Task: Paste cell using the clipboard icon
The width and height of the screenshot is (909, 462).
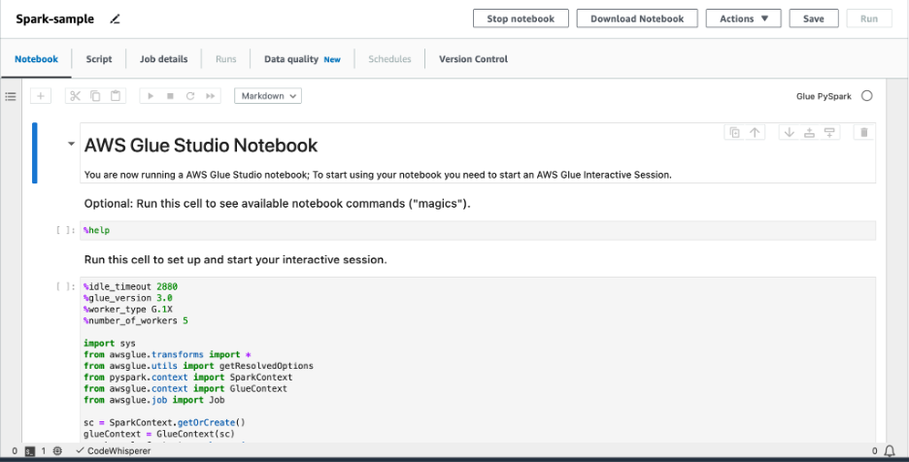Action: 116,96
